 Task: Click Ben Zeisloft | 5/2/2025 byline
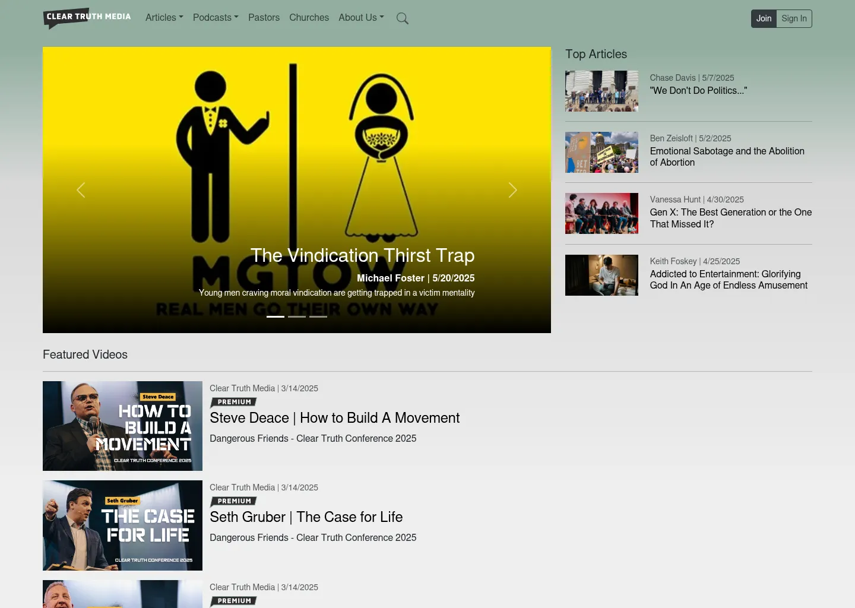pos(691,138)
